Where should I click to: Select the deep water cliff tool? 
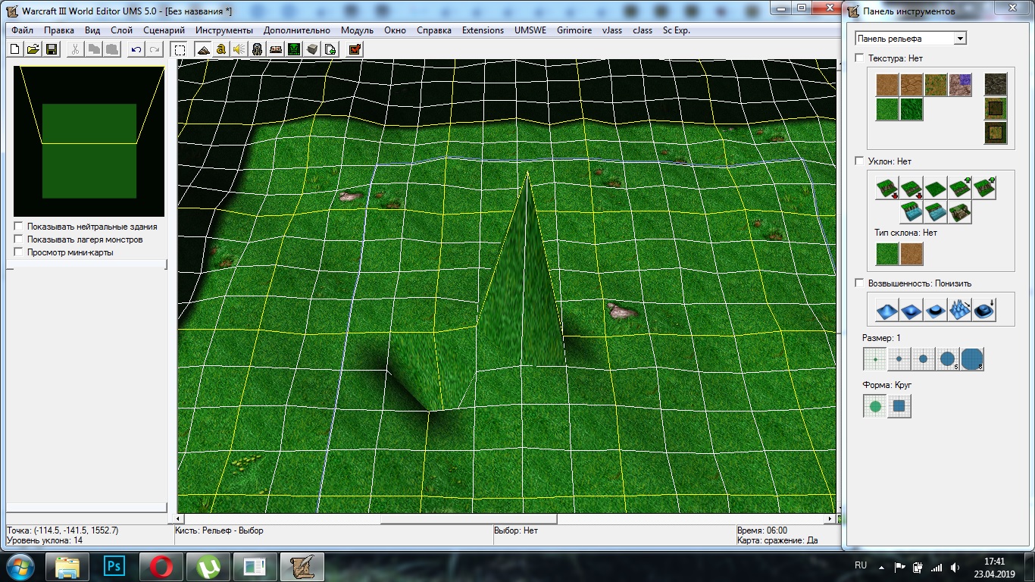click(x=911, y=212)
